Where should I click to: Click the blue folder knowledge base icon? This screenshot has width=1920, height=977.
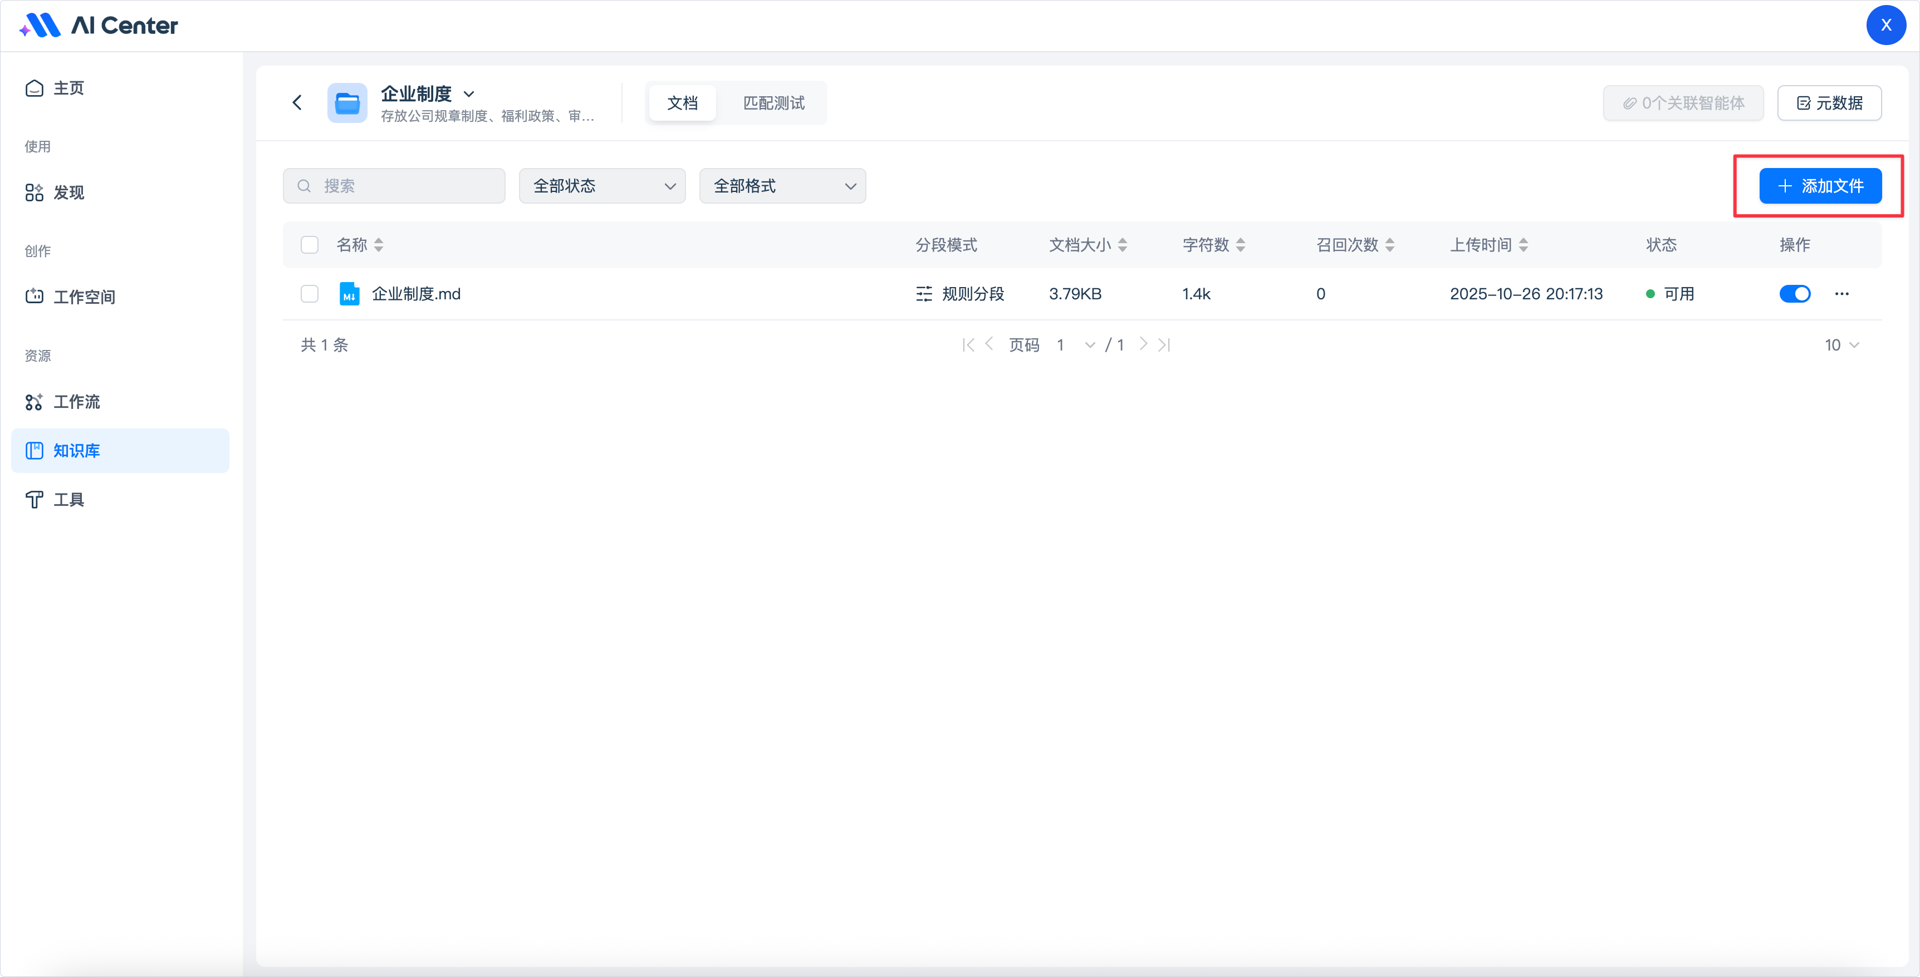tap(347, 103)
